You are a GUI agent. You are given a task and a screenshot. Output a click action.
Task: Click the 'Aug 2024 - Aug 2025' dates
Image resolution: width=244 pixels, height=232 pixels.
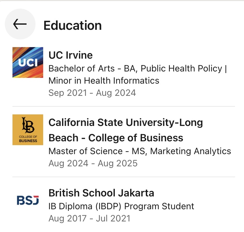(x=93, y=163)
